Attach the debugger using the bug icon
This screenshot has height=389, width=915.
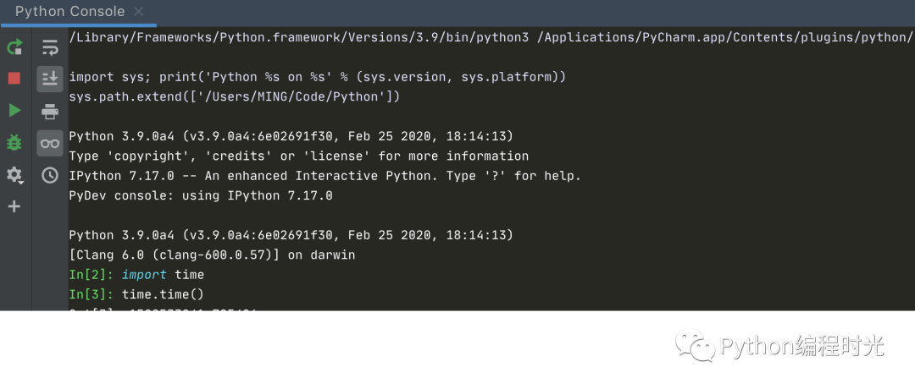[14, 142]
